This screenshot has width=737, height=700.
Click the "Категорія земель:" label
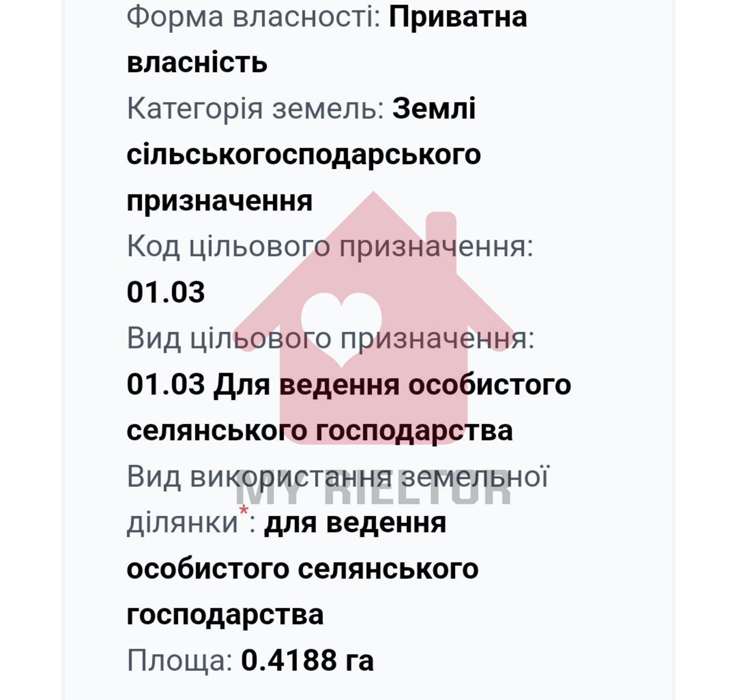(x=256, y=109)
